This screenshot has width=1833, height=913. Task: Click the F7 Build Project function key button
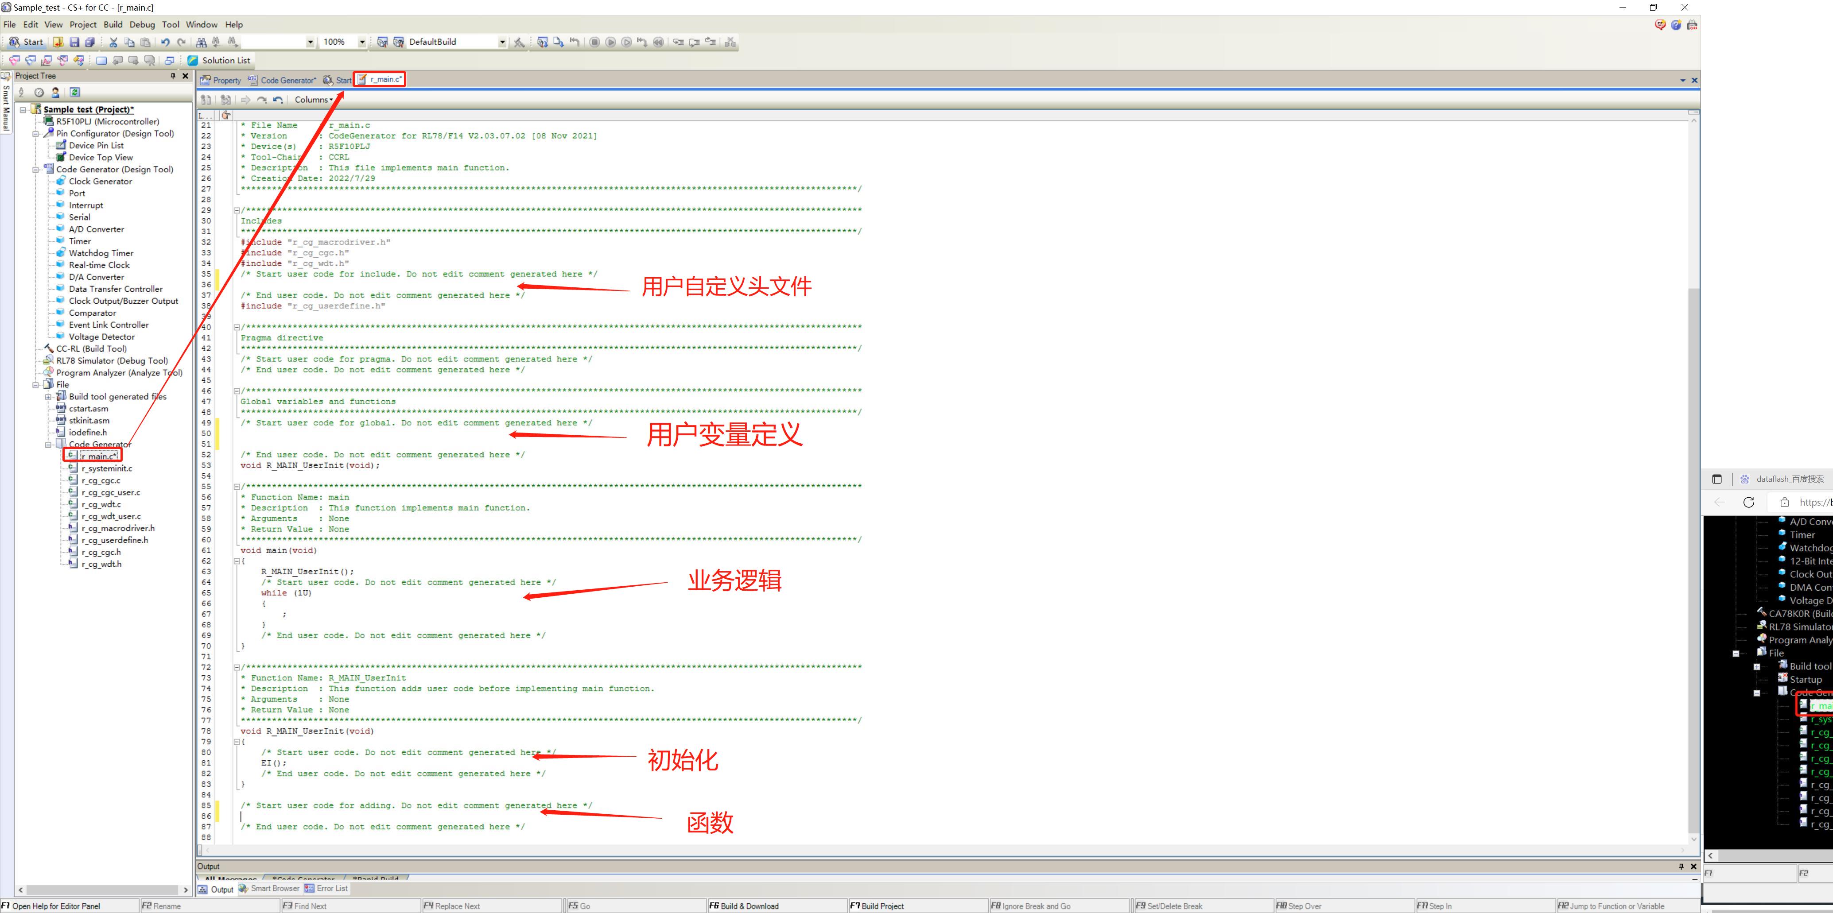click(x=918, y=906)
